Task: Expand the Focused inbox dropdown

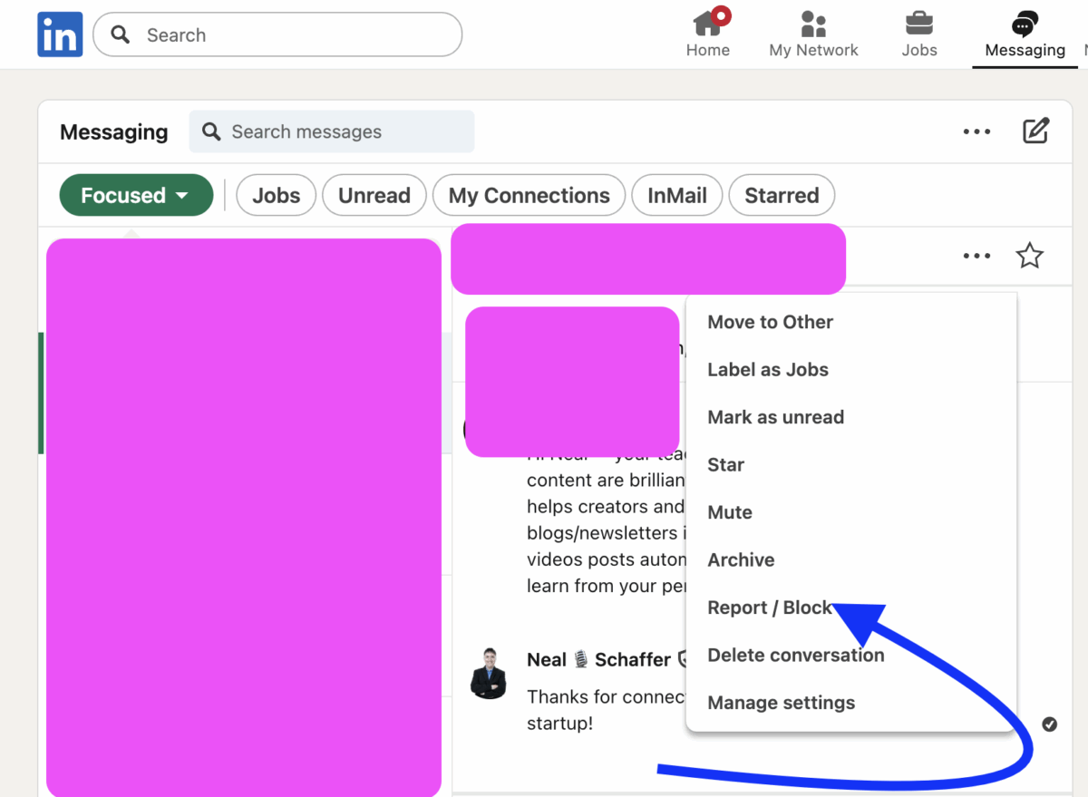Action: point(136,195)
